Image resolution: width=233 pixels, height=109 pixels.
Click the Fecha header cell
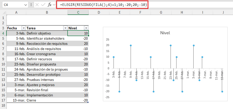tap(16, 28)
